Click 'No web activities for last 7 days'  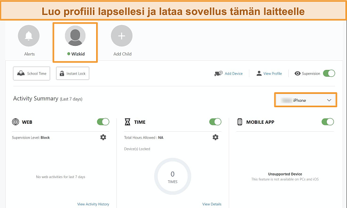coord(61,177)
